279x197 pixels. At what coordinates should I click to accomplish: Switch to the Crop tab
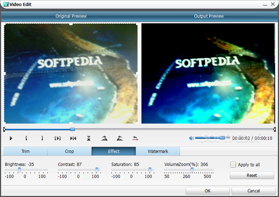pos(69,151)
